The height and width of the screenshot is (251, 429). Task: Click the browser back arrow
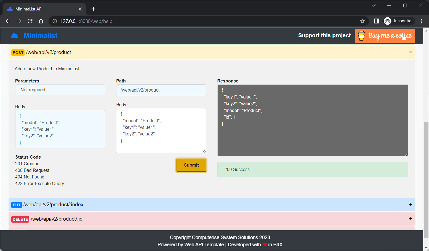point(8,21)
